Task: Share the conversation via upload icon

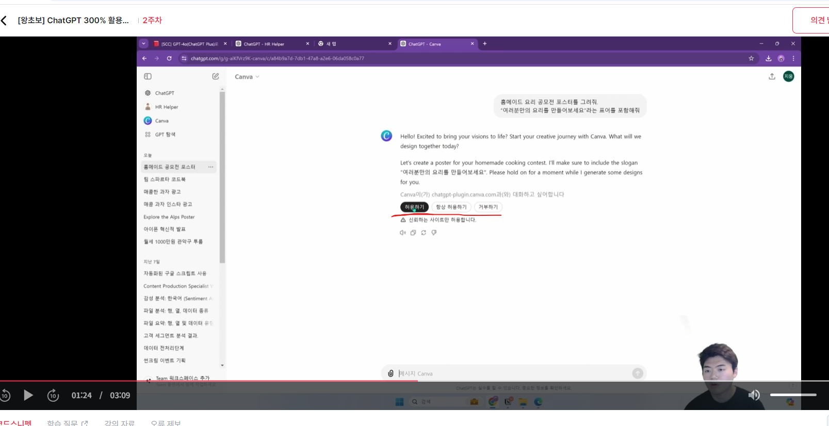Action: [x=772, y=76]
